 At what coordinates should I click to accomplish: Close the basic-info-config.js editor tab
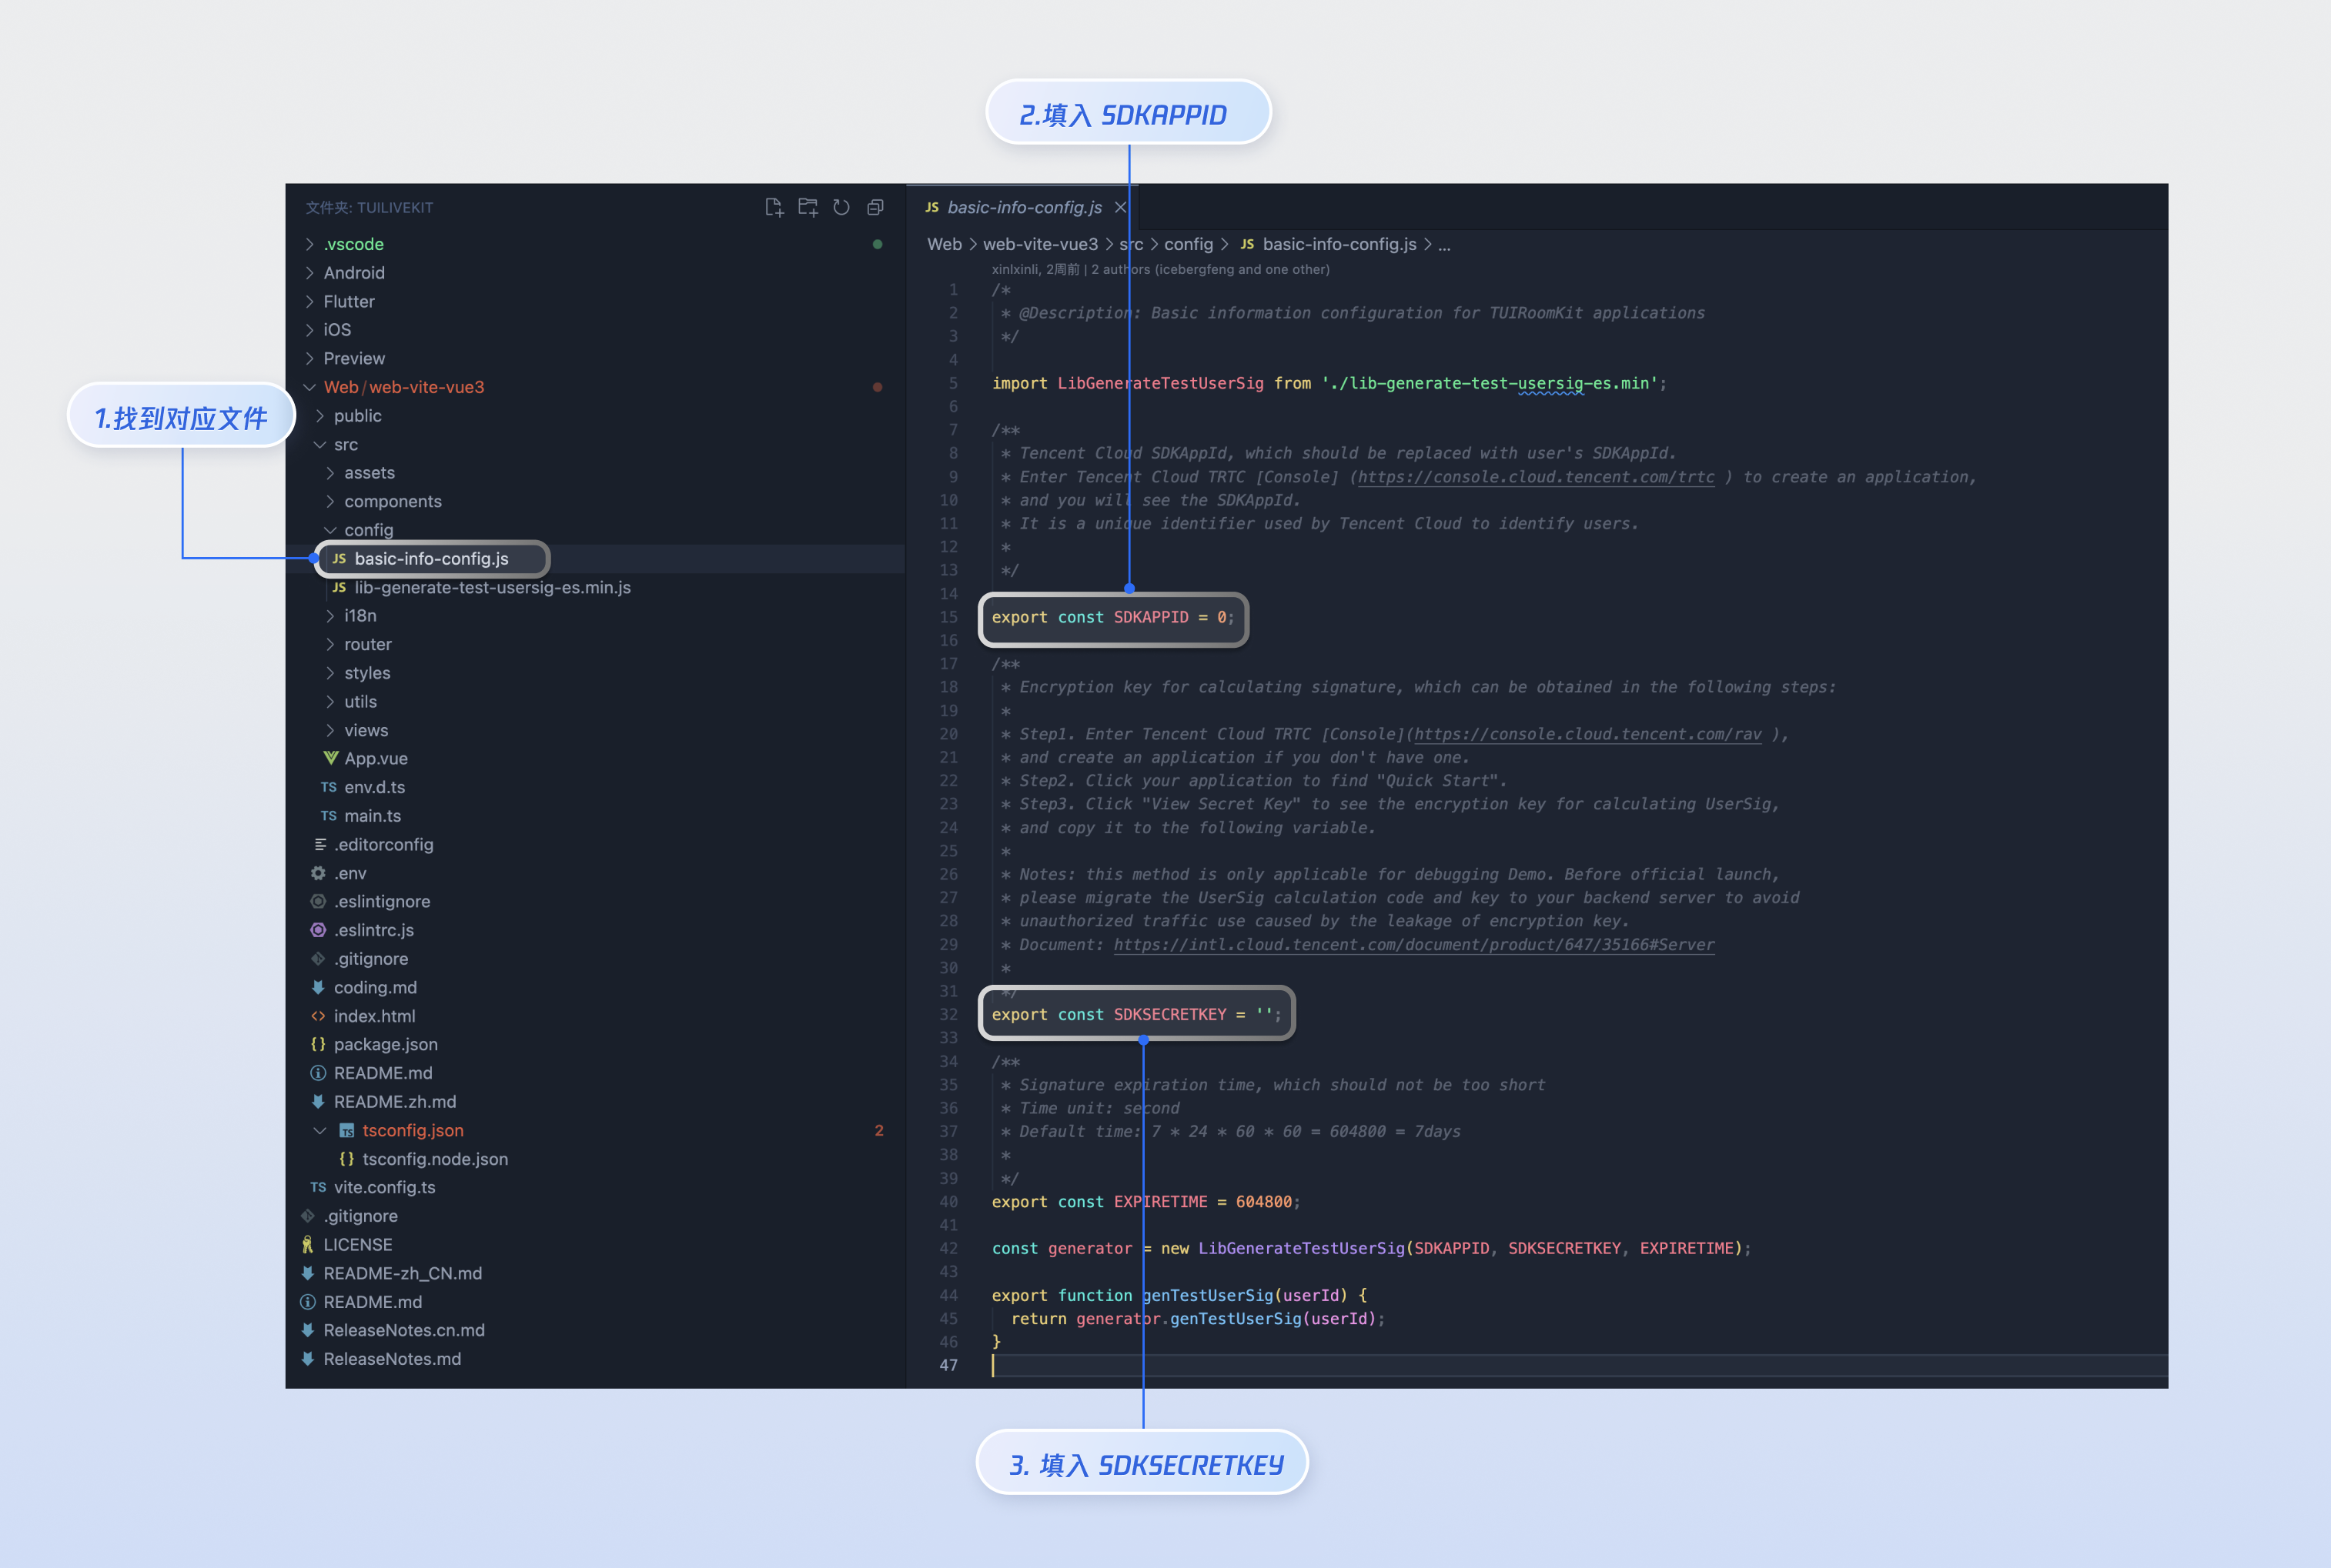click(x=1121, y=207)
